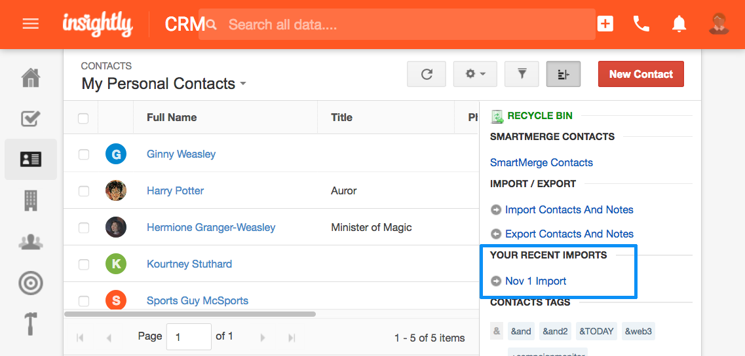745x356 pixels.
Task: Click the & tag group letter
Action: click(496, 331)
